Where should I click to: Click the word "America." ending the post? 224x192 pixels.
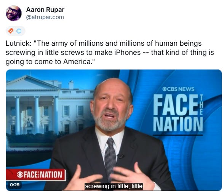(x=79, y=62)
